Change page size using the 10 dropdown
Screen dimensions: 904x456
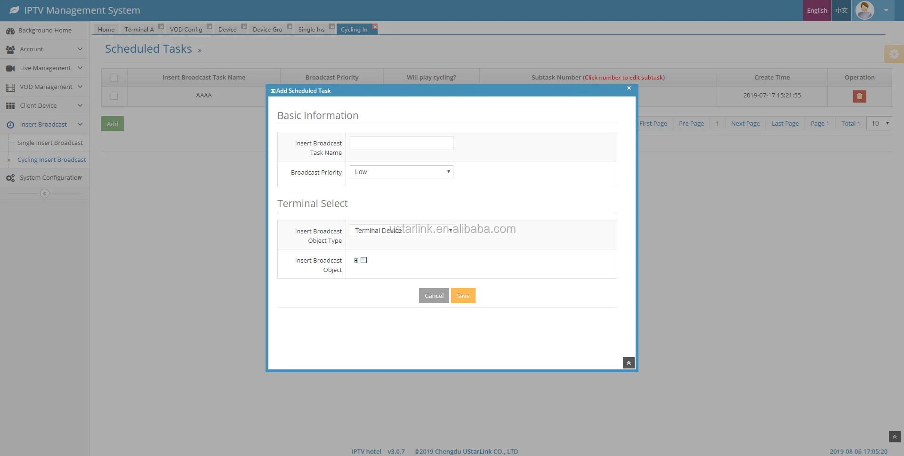click(x=879, y=123)
